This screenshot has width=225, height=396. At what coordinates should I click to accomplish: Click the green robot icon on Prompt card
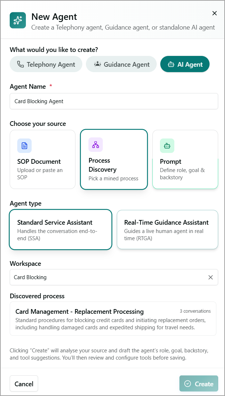pos(167,146)
